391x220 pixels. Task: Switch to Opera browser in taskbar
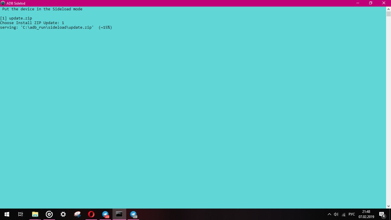pyautogui.click(x=91, y=214)
